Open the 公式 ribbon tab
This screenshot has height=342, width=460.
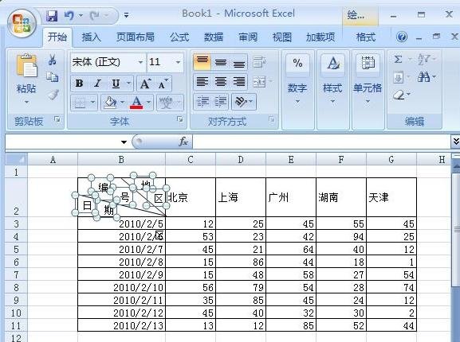coord(179,37)
